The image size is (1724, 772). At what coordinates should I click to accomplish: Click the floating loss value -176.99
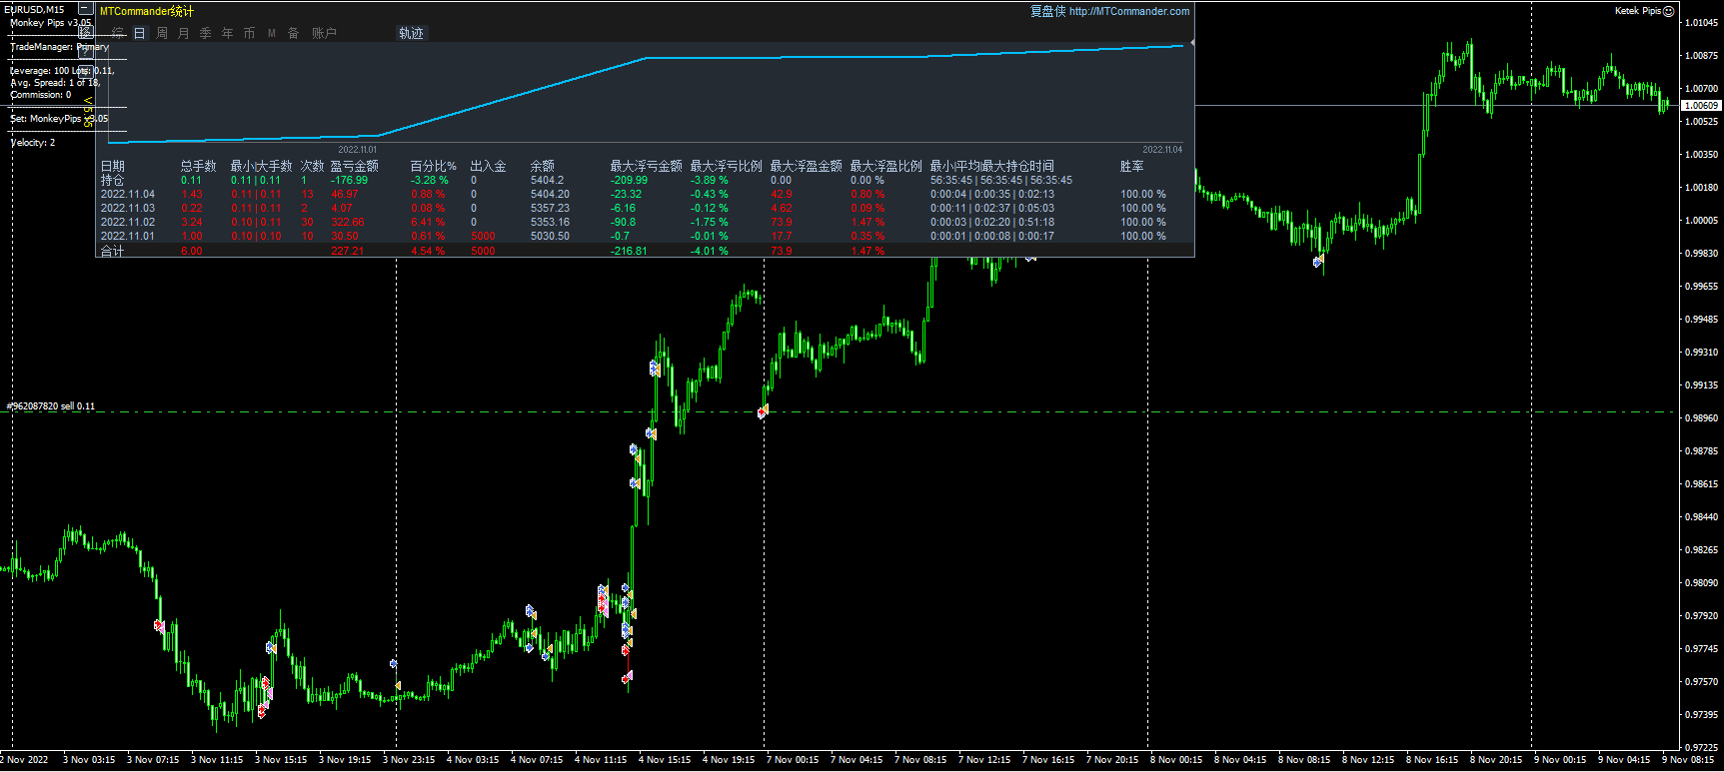click(350, 180)
